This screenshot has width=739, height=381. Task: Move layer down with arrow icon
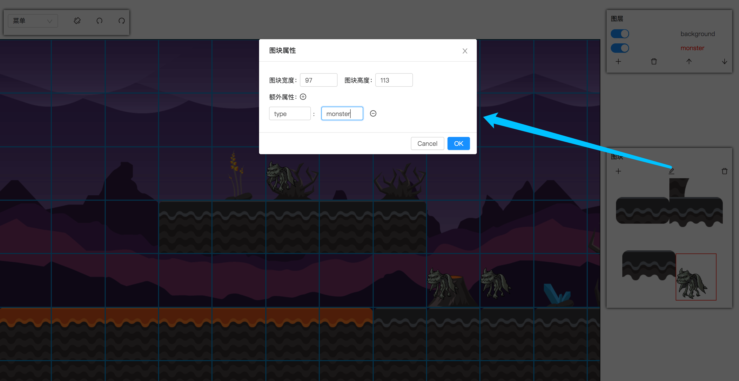click(724, 61)
